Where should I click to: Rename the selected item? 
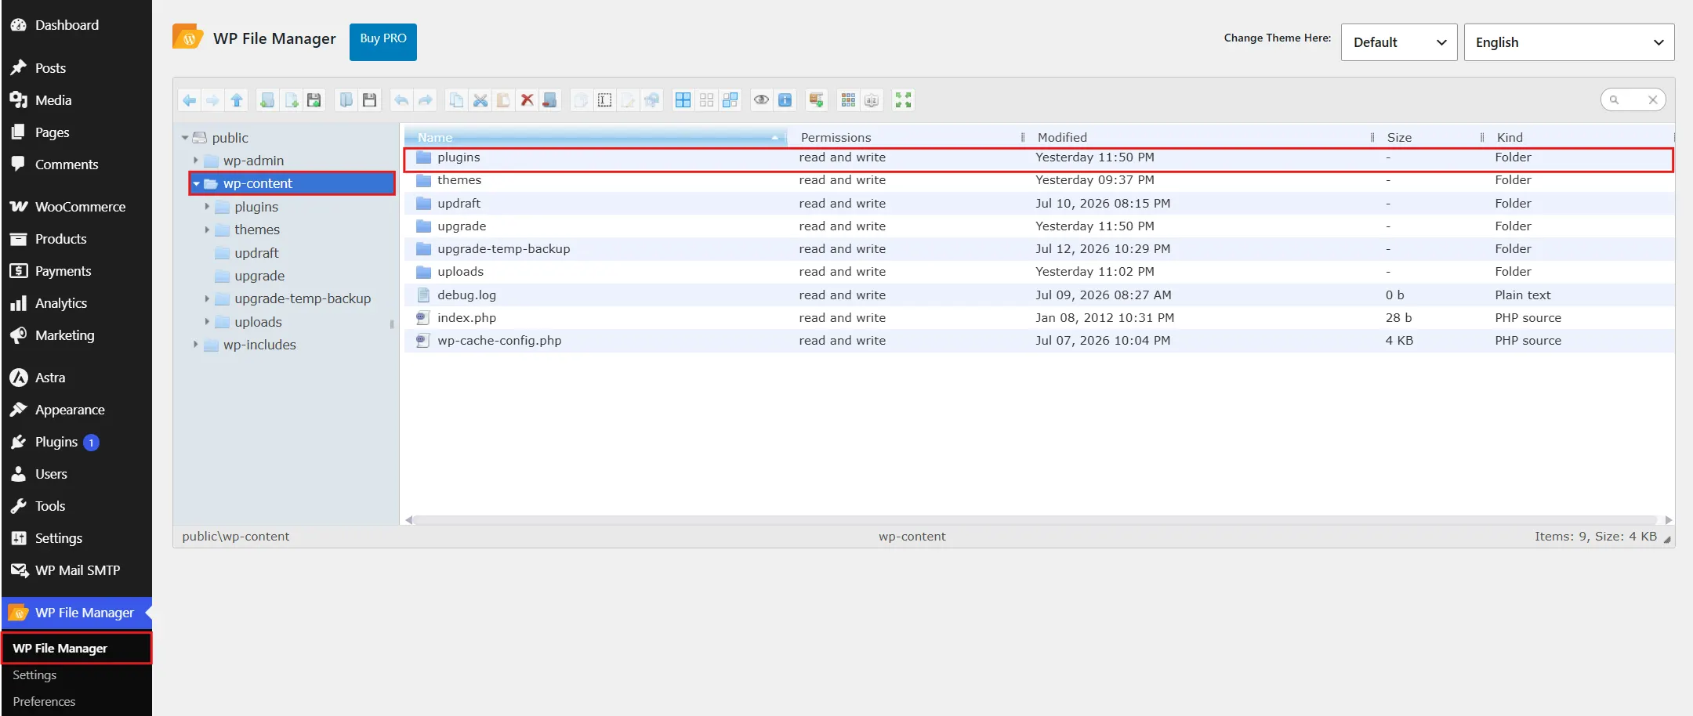point(604,100)
